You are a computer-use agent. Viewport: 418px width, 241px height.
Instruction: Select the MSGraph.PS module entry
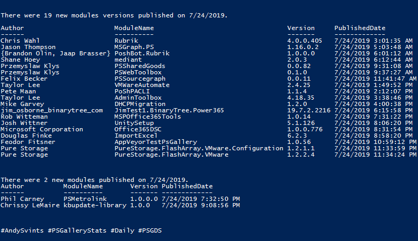pyautogui.click(x=134, y=47)
